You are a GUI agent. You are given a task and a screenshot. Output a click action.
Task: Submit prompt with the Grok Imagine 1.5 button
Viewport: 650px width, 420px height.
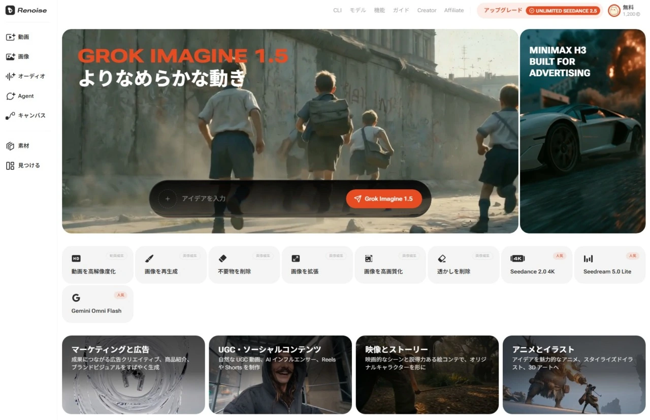pos(384,199)
